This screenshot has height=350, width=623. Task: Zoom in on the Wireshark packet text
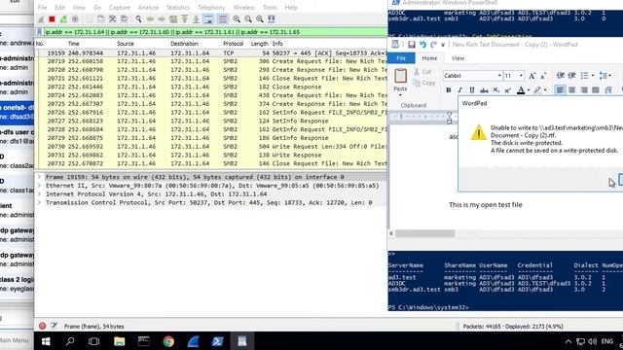[x=237, y=19]
